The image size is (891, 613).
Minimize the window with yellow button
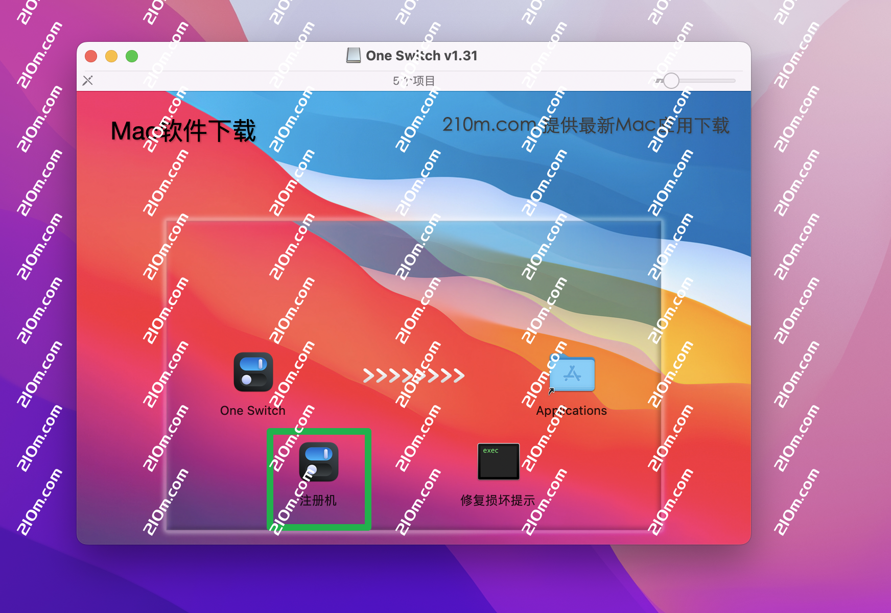tap(111, 56)
